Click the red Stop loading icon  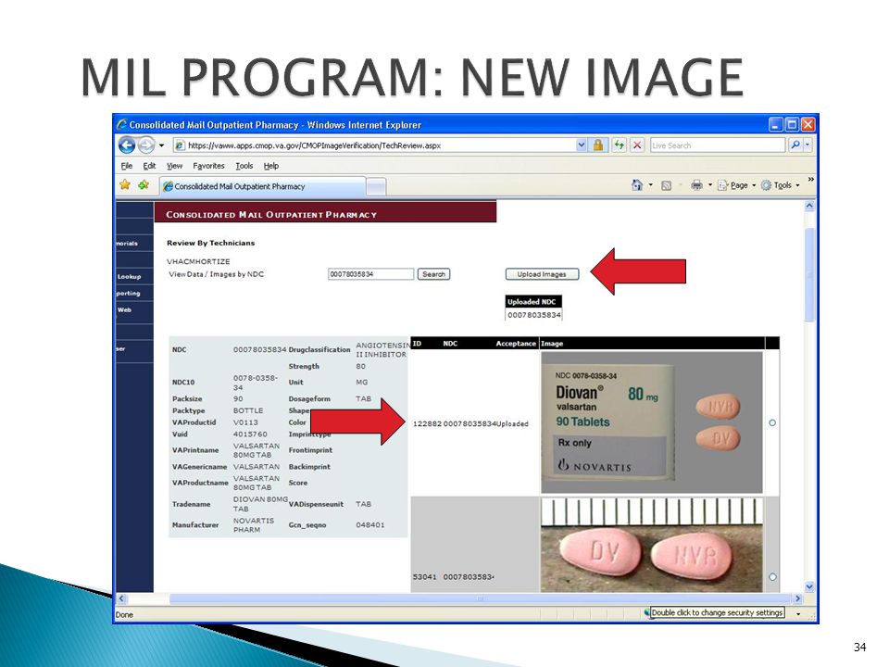click(637, 145)
